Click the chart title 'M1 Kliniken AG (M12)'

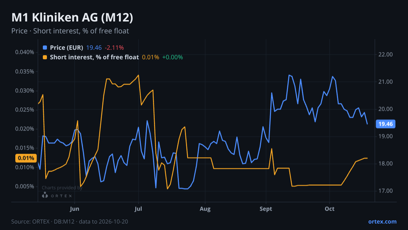72,18
